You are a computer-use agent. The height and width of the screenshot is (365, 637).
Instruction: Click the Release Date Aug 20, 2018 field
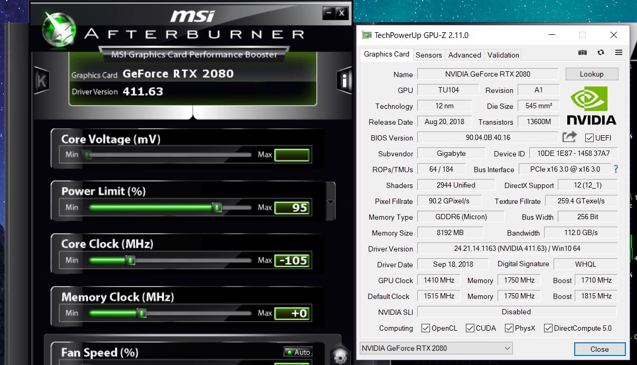click(x=445, y=121)
